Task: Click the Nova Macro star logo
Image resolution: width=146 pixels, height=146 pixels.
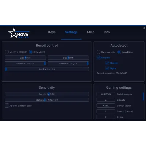Action: [x=19, y=33]
